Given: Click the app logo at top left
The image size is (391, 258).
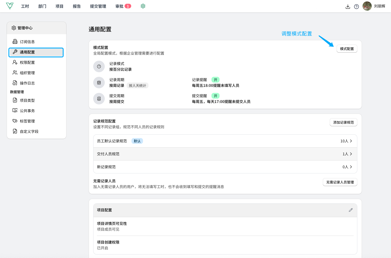Looking at the screenshot, I should pos(10,6).
